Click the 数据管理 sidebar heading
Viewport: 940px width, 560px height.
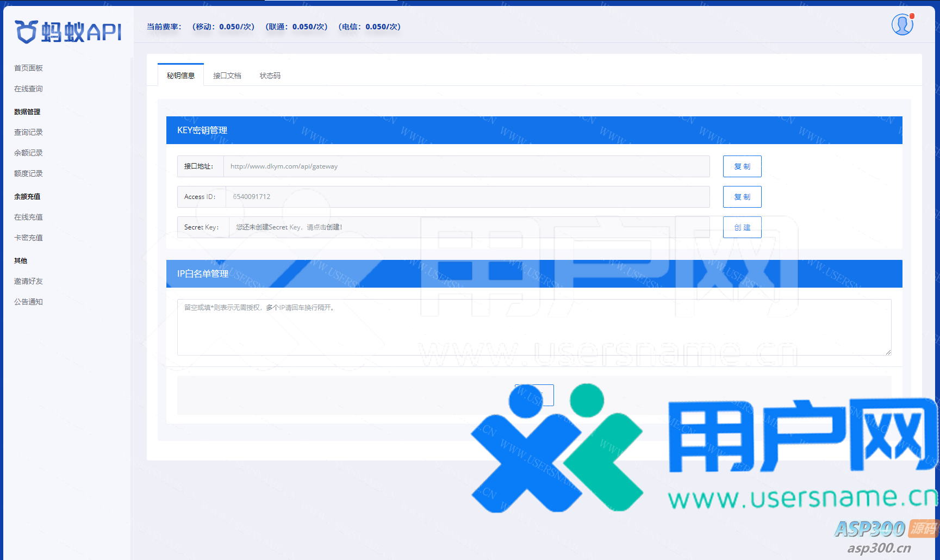click(x=27, y=111)
